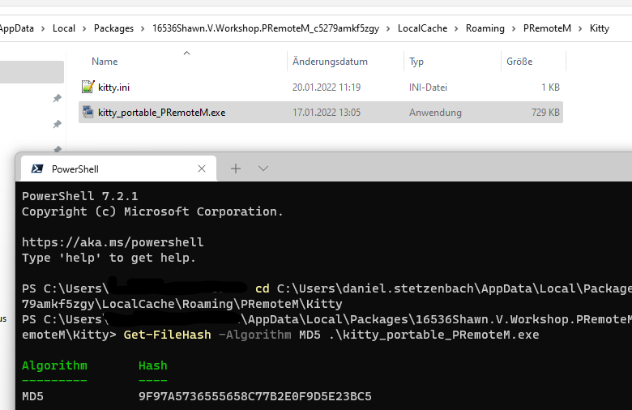
Task: Toggle the sort direction arrow above Name
Action: tap(186, 53)
